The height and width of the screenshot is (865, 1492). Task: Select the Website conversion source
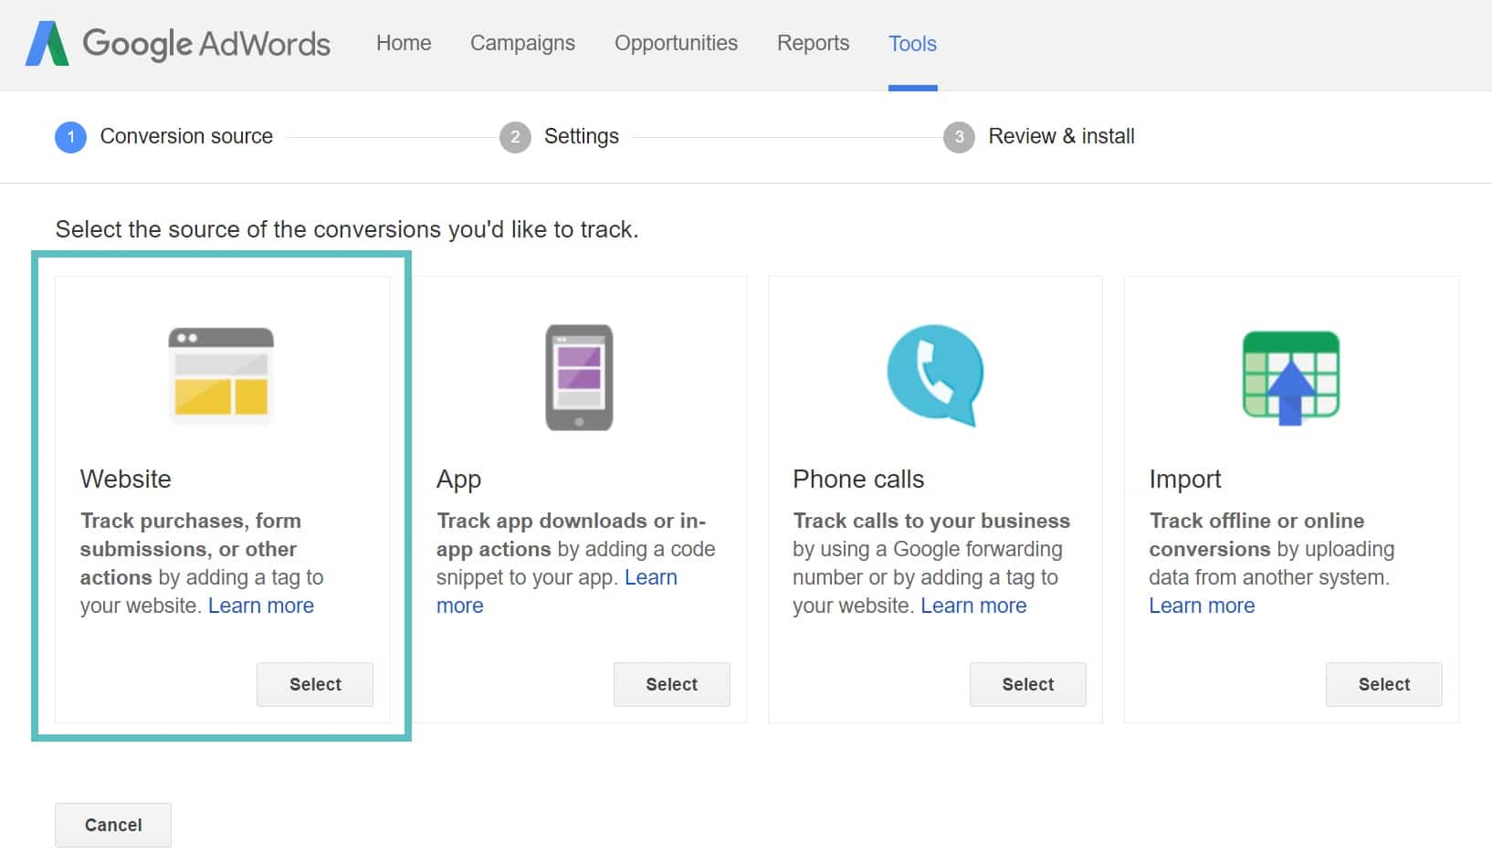(314, 684)
